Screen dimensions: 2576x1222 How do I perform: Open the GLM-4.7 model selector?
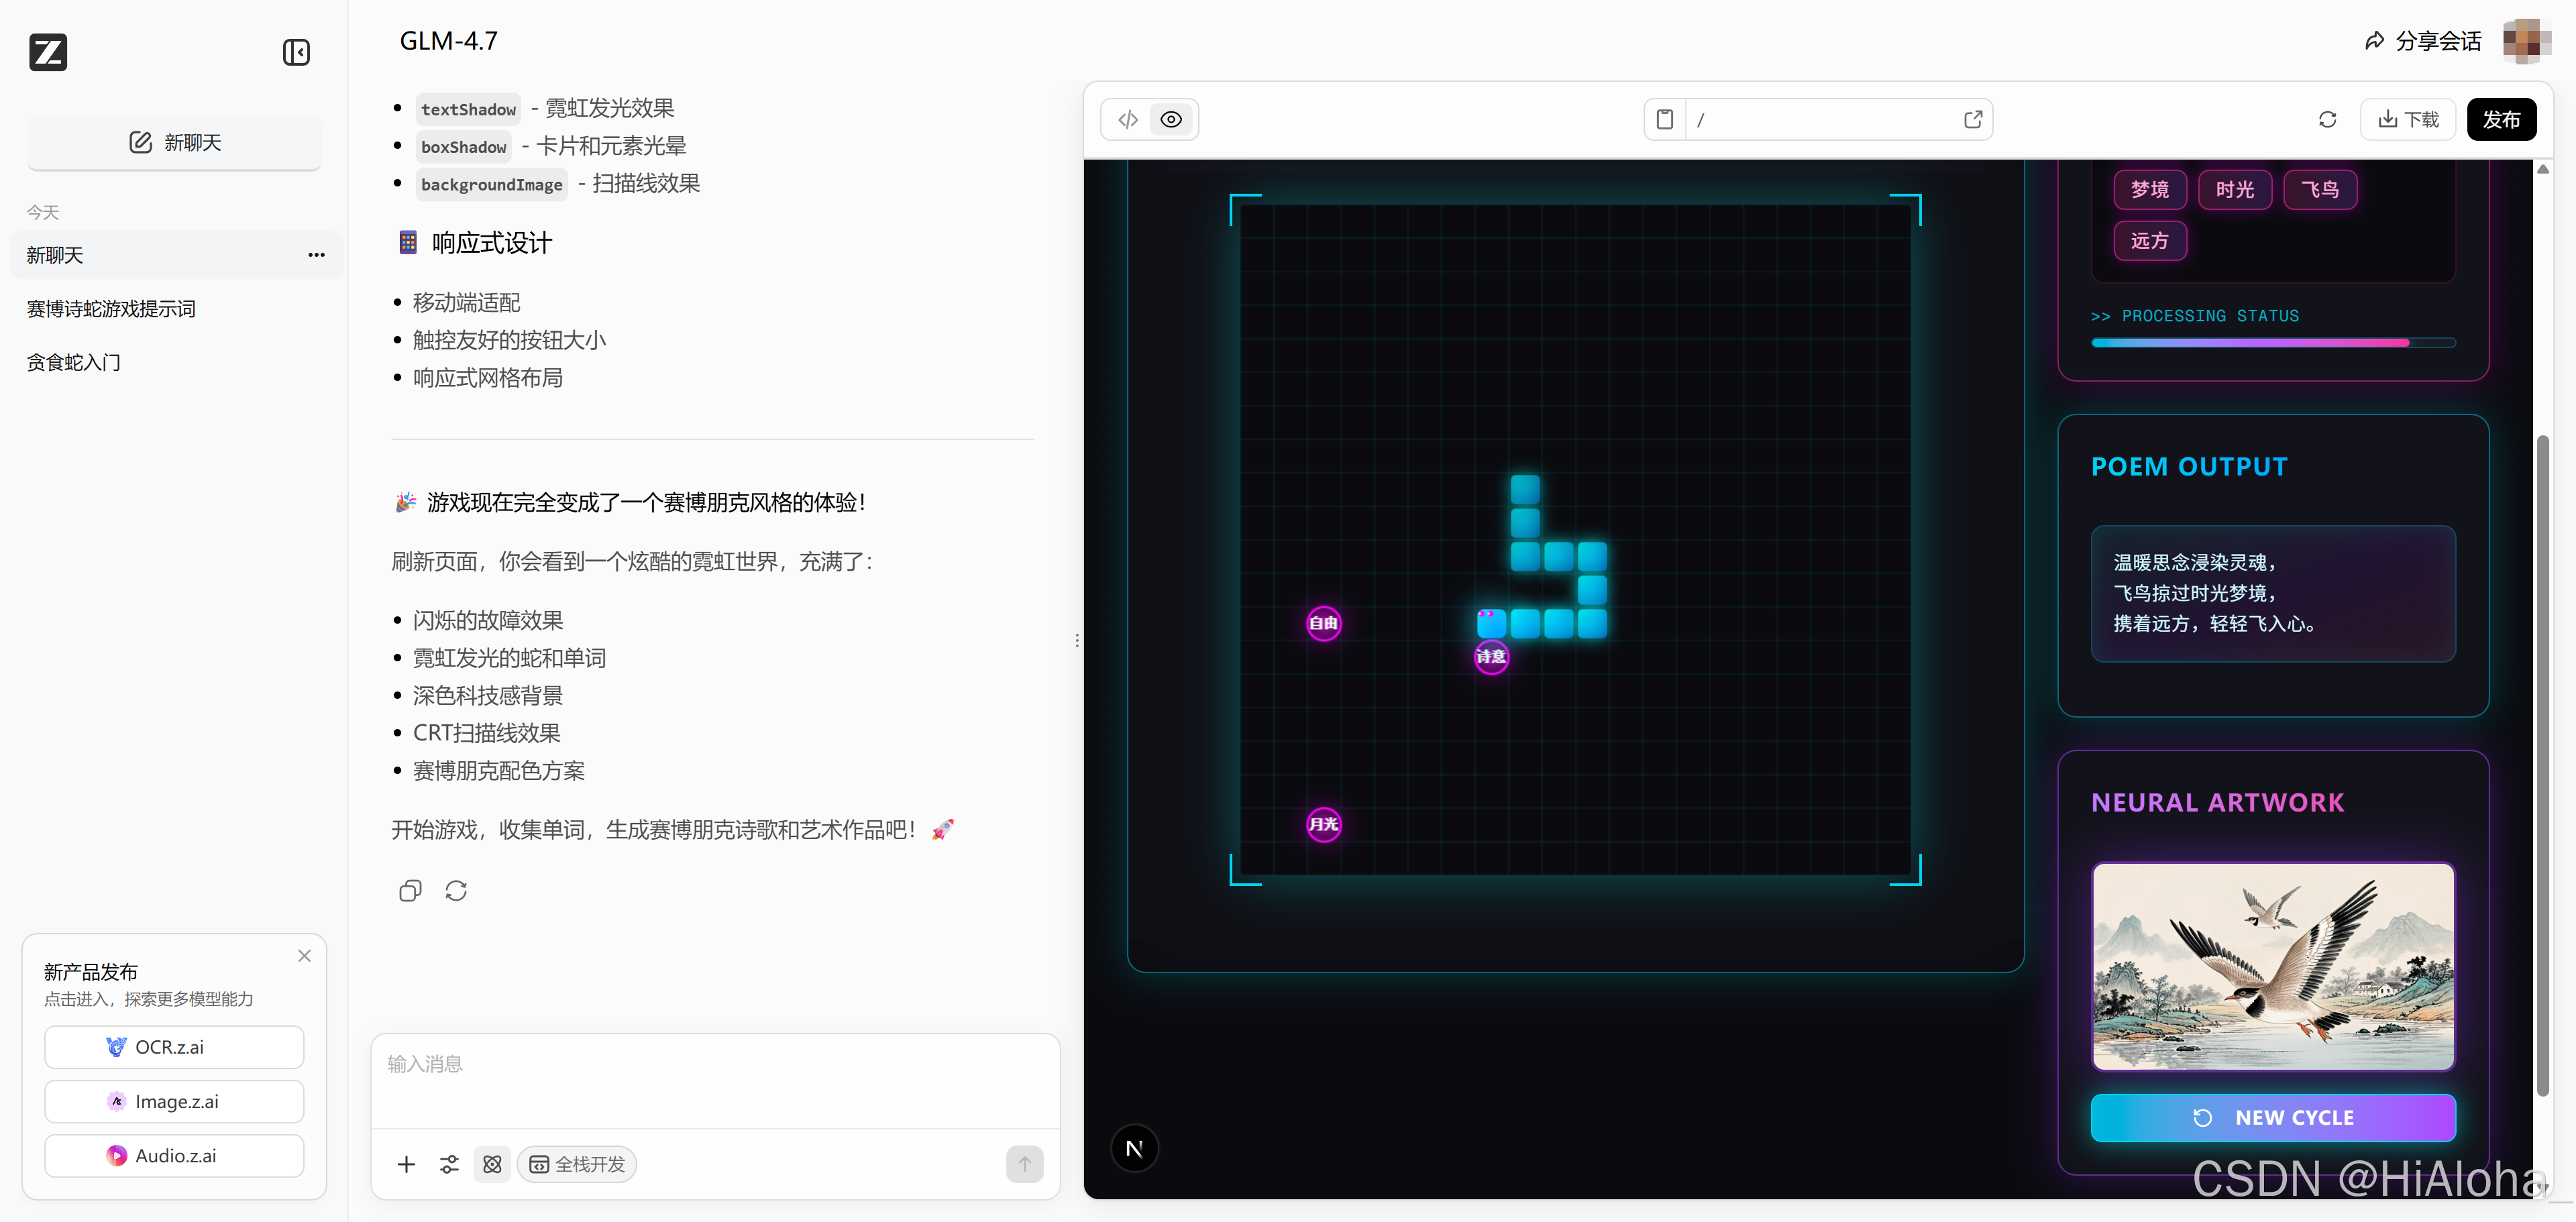click(x=448, y=41)
